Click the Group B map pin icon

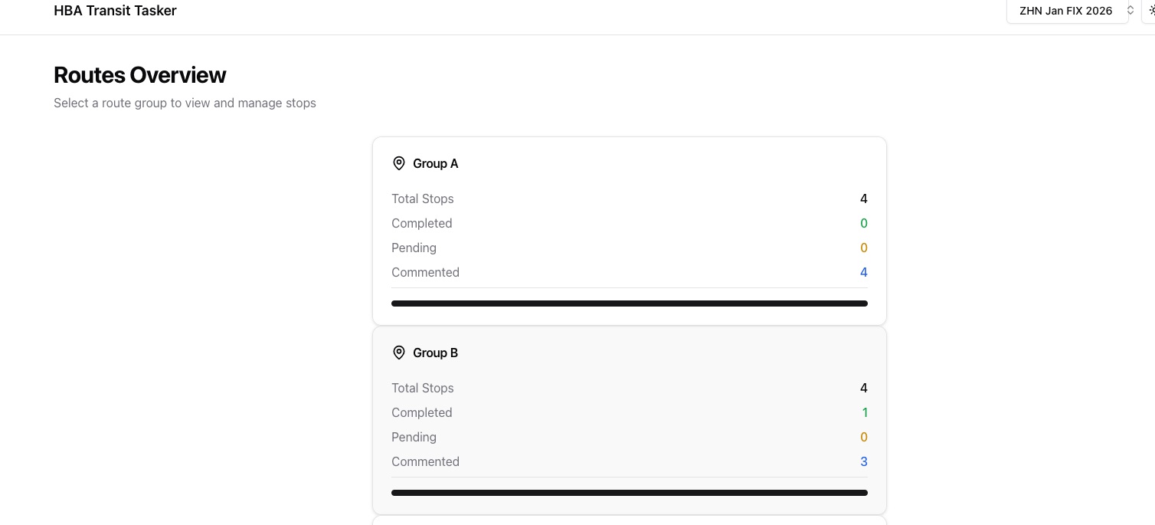(x=399, y=353)
